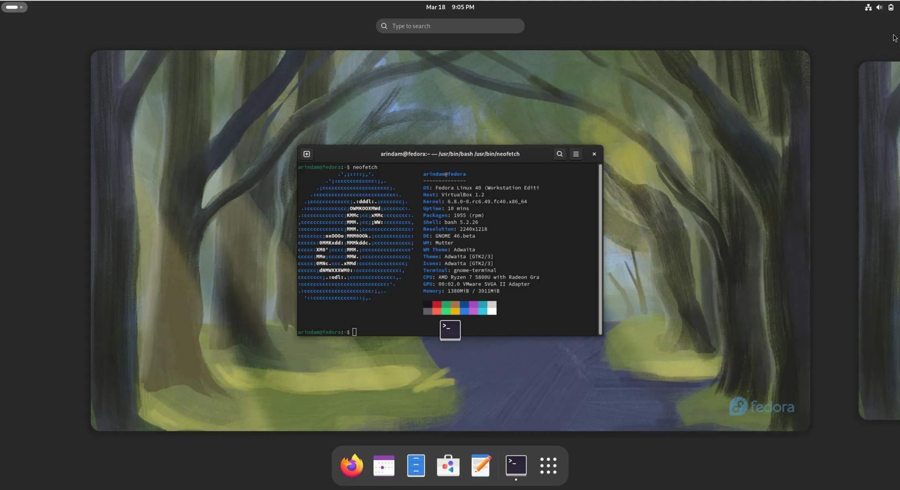The height and width of the screenshot is (490, 900).
Task: Click the app grid icon in dock
Action: click(x=548, y=465)
